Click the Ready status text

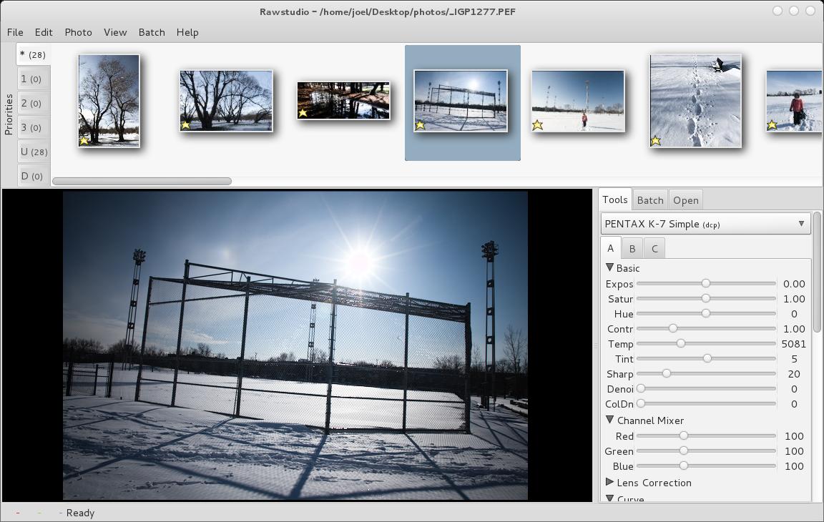point(80,513)
